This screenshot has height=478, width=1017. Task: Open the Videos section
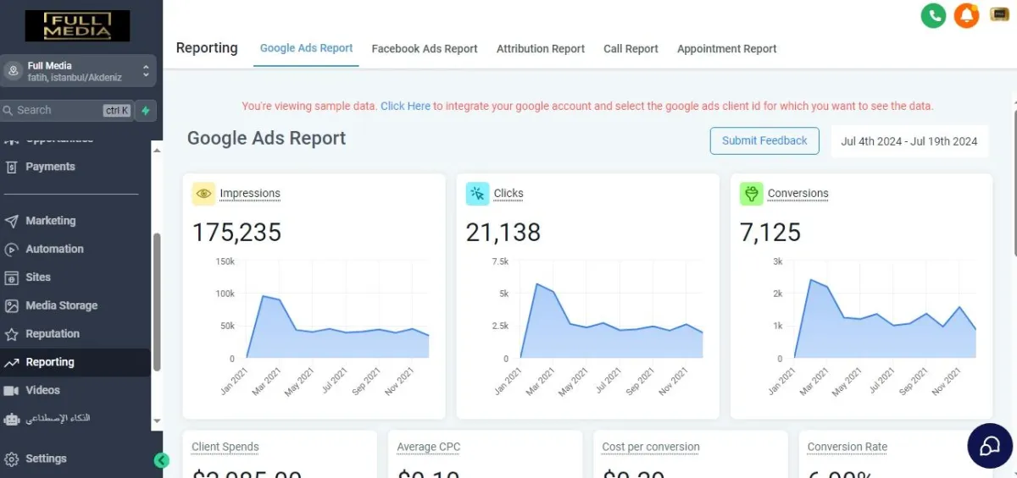pyautogui.click(x=42, y=390)
